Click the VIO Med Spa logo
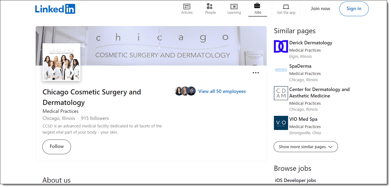This screenshot has height=188, width=391. point(281,123)
